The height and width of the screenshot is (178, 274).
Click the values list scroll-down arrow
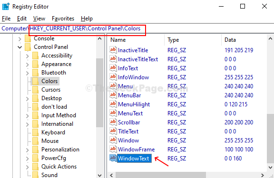point(270,168)
